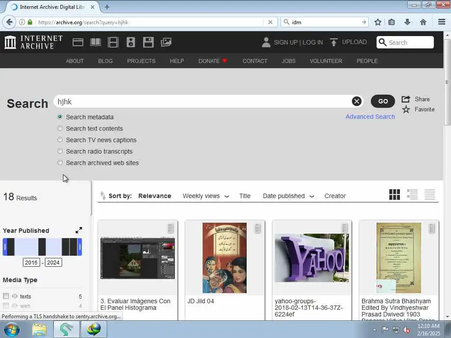
Task: Open the PROJECTS menu item
Action: pyautogui.click(x=141, y=61)
